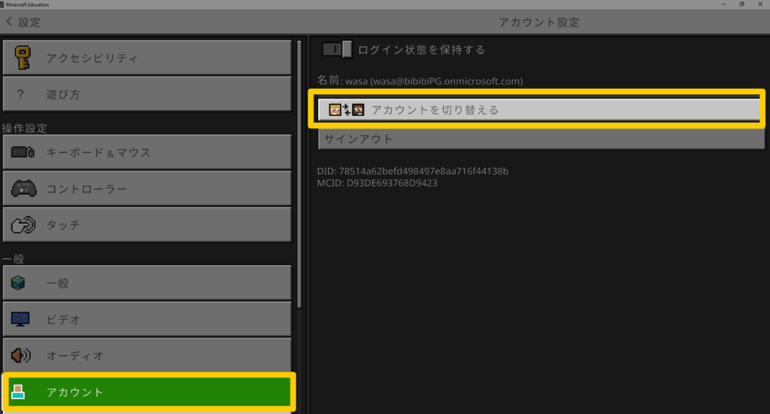
Task: Click the sidebar vertical scrollbar
Action: (299, 173)
